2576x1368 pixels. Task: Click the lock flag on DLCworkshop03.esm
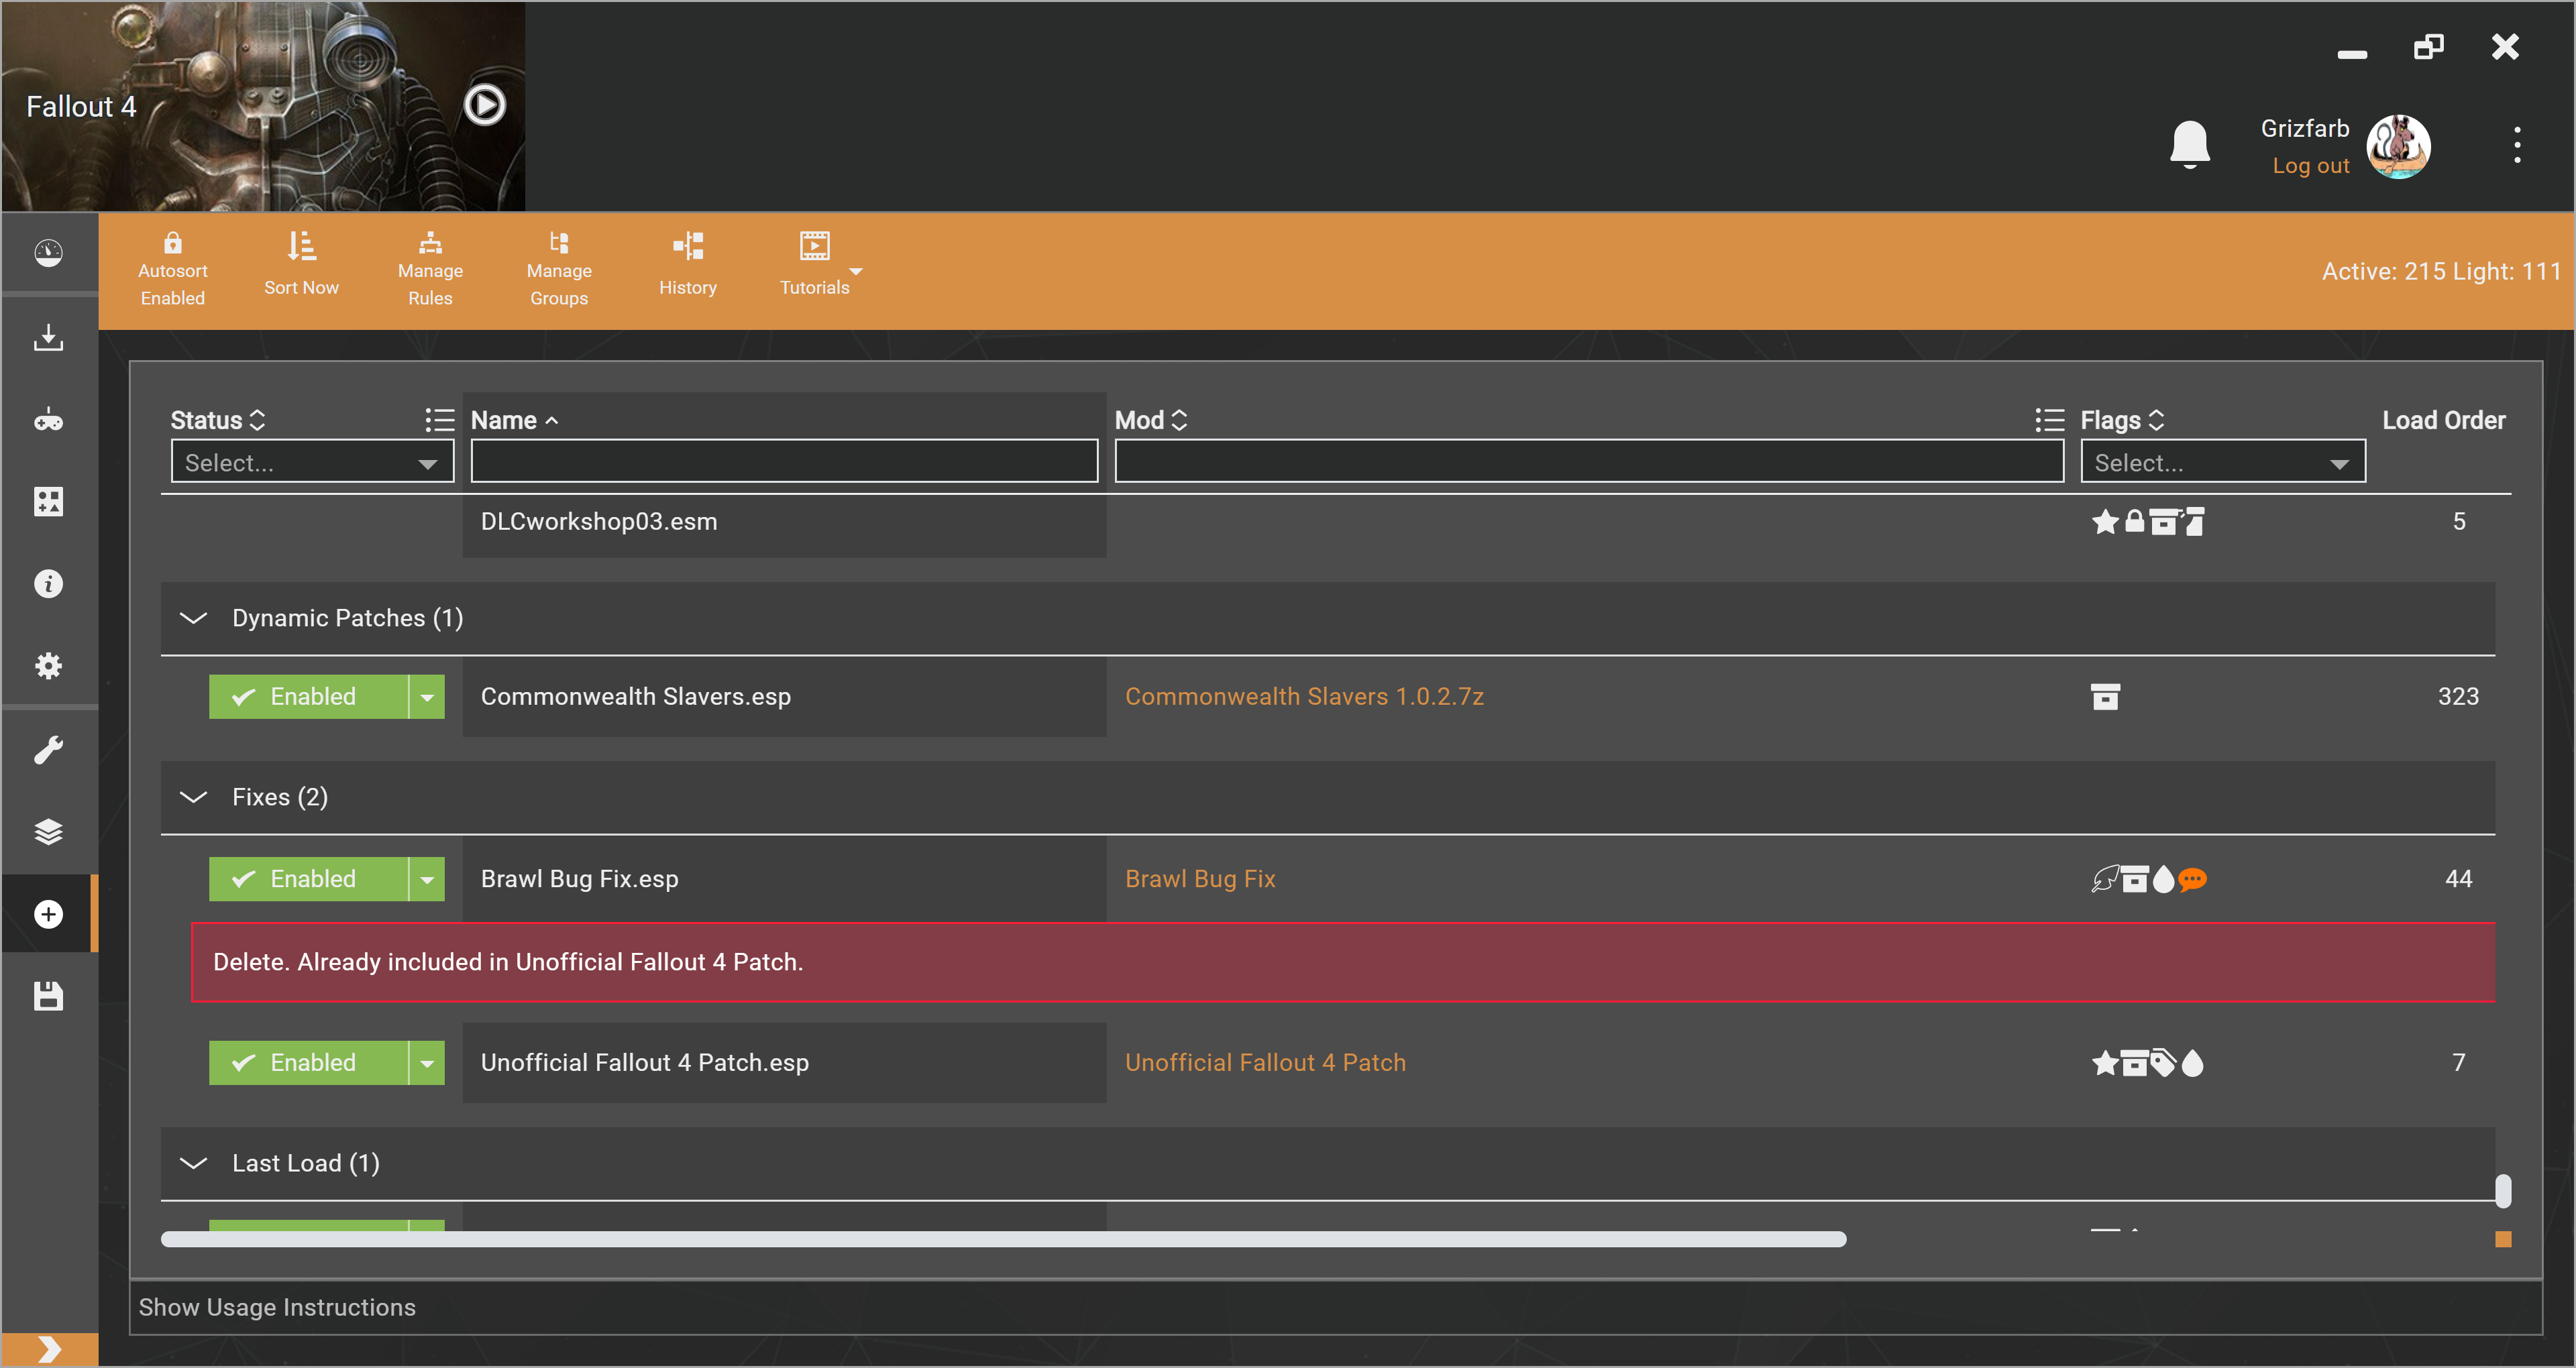(x=2134, y=522)
